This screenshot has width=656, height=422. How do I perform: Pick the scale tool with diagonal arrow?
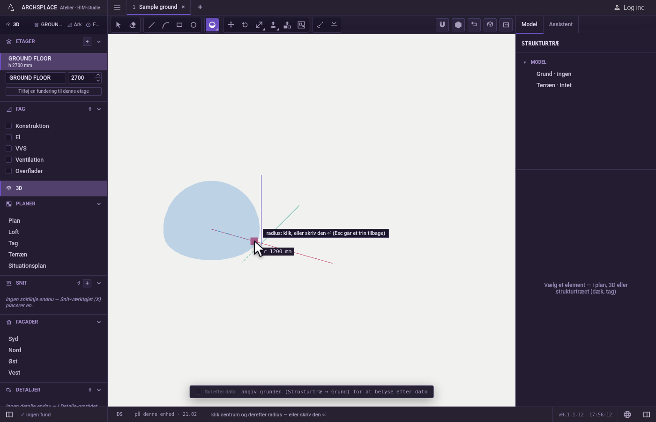pyautogui.click(x=259, y=25)
